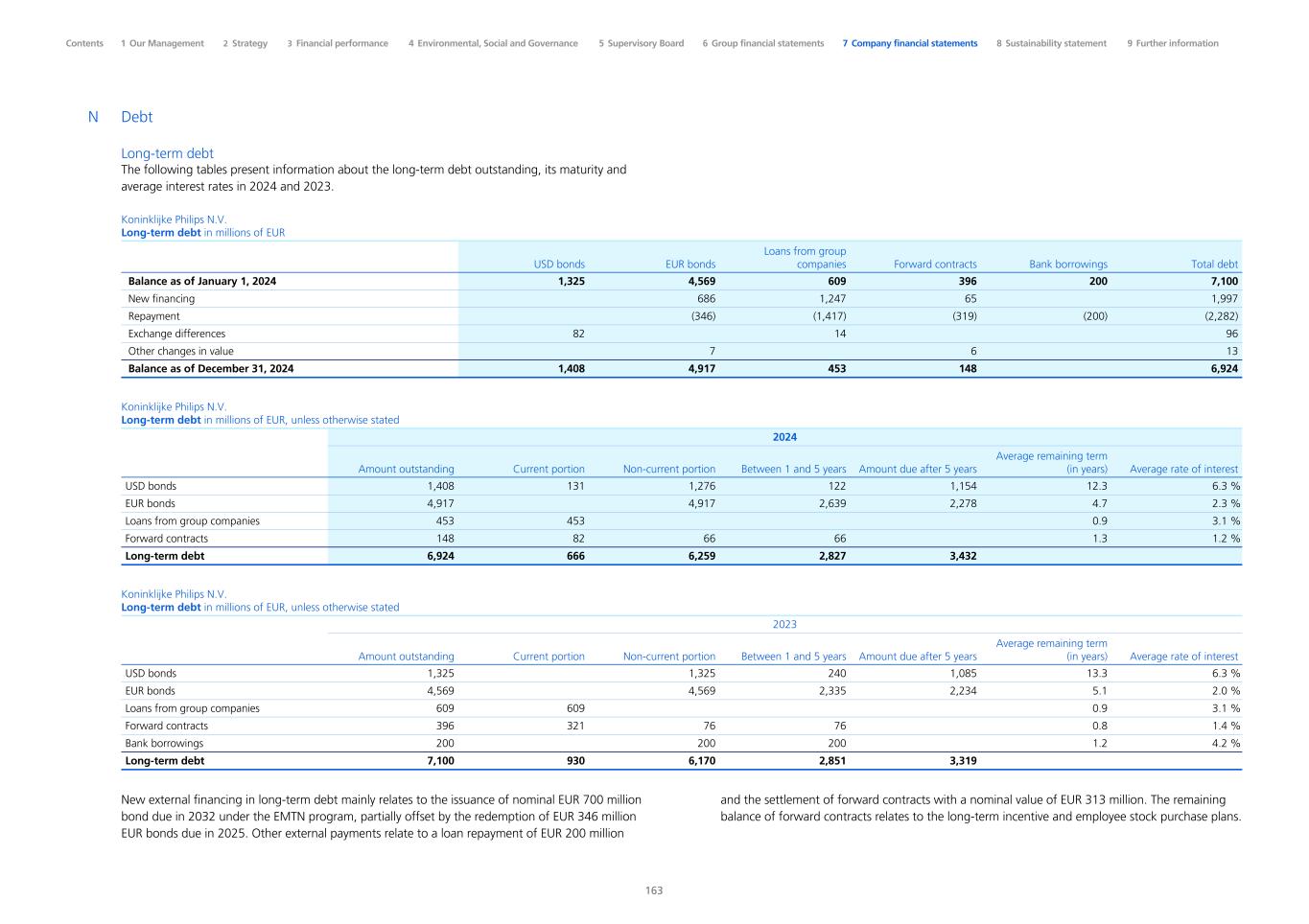
Task: Navigate to 4 Environmental, Social and Governance
Action: tap(493, 43)
